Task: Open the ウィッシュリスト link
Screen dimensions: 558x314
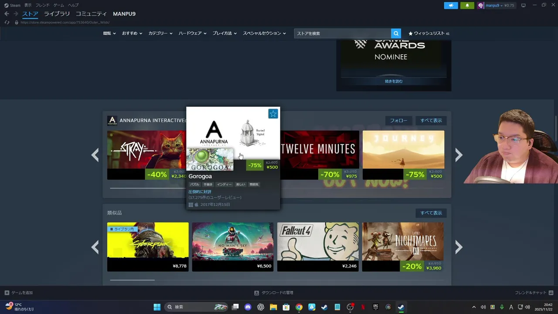Action: coord(429,33)
